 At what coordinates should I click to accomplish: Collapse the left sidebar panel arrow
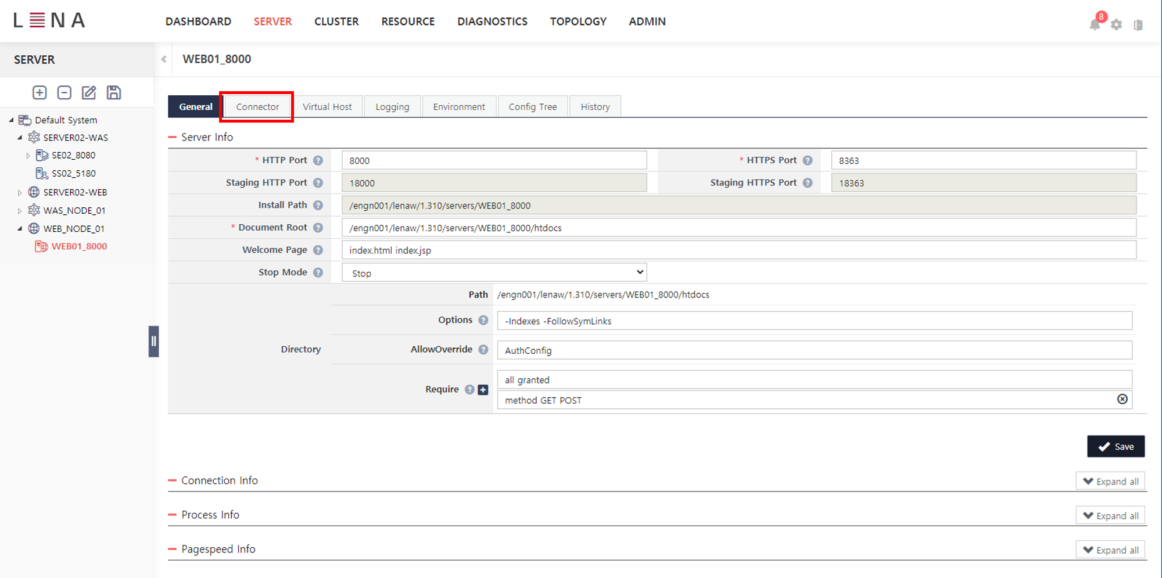pyautogui.click(x=164, y=59)
